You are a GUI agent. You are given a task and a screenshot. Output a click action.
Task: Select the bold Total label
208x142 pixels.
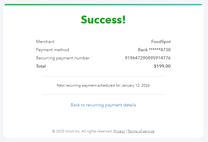[x=41, y=66]
